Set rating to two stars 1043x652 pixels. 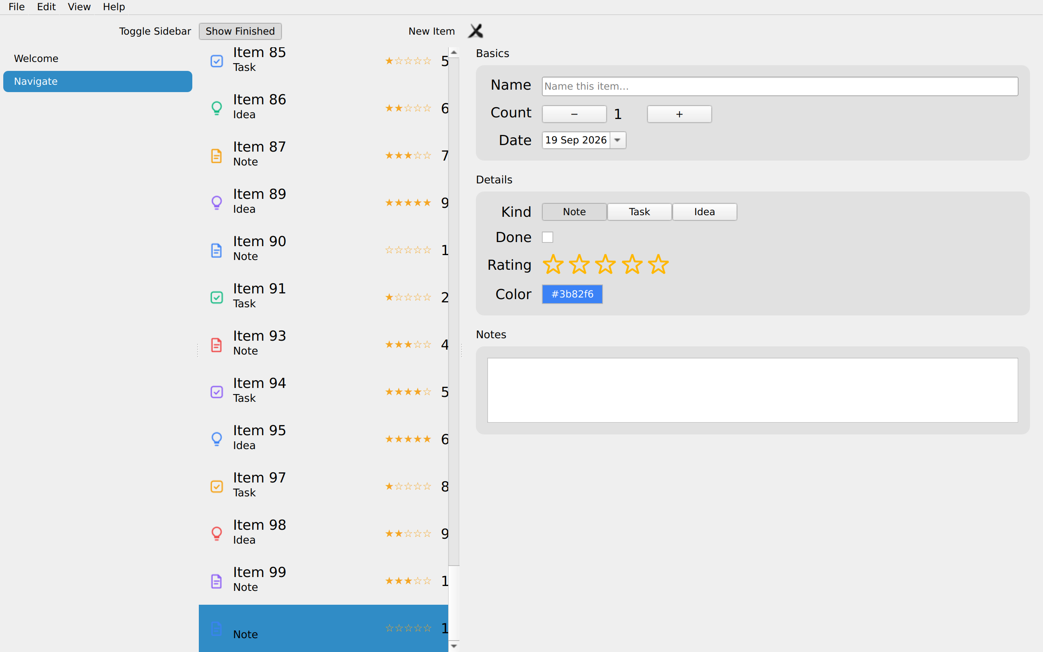[579, 264]
